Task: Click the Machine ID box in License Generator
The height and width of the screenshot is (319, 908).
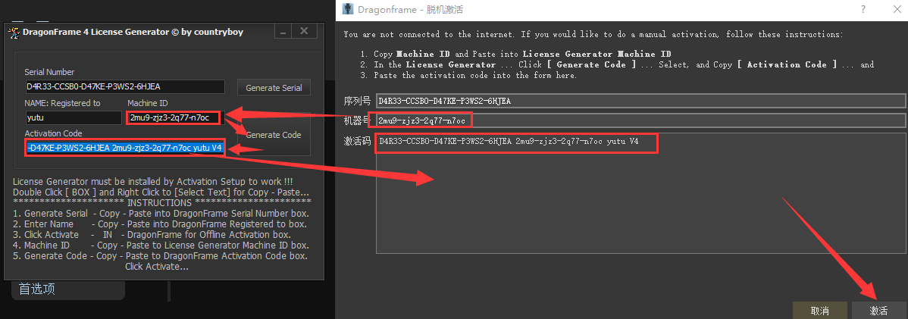Action: point(174,117)
